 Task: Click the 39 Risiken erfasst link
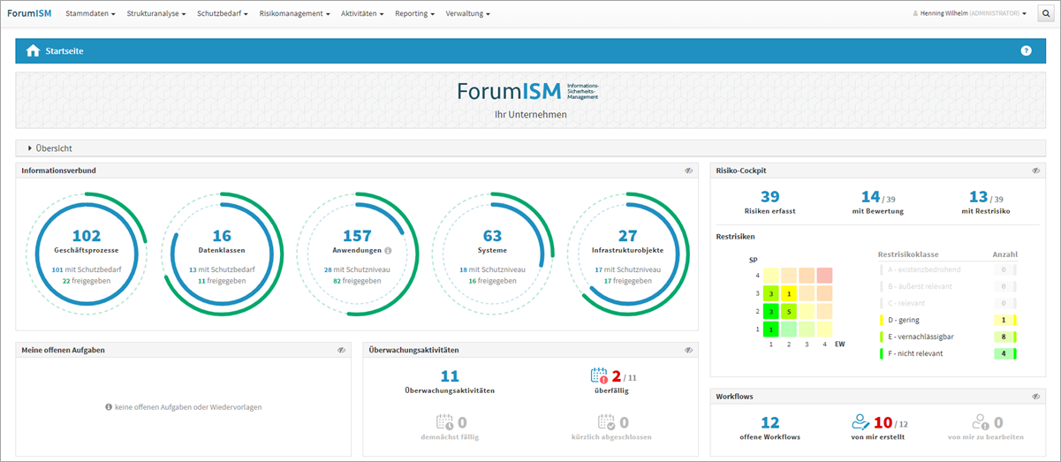[x=769, y=197]
